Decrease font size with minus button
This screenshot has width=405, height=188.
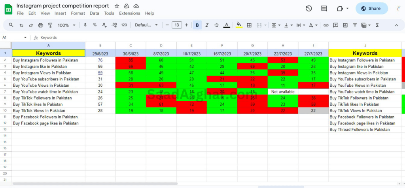[167, 25]
